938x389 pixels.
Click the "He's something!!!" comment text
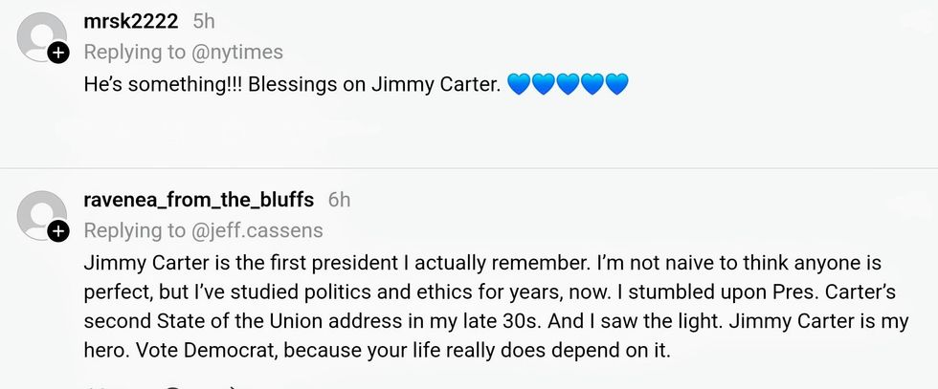click(163, 84)
